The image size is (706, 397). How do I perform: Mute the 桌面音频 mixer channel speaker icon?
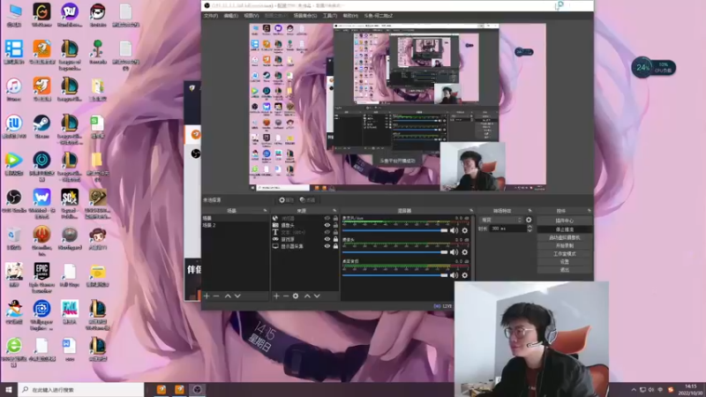tap(454, 274)
